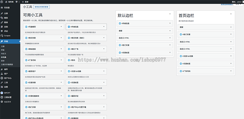This screenshot has height=119, width=244.
Task: Click the 评论 speech bubble sidebar icon
Action: click(2, 31)
